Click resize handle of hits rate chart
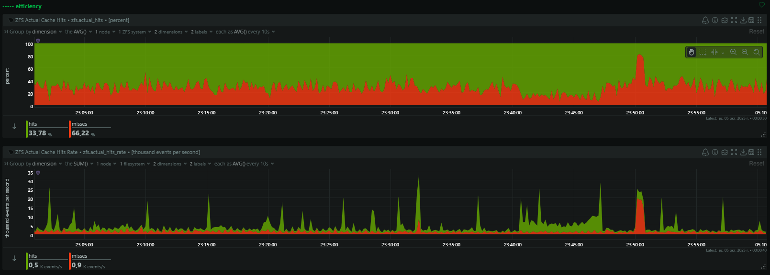770x275 pixels. point(763,267)
